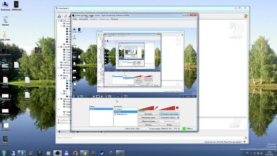Collapse the Вход channel in TeamSpeak tree
This screenshot has height=156, width=277.
point(59,75)
